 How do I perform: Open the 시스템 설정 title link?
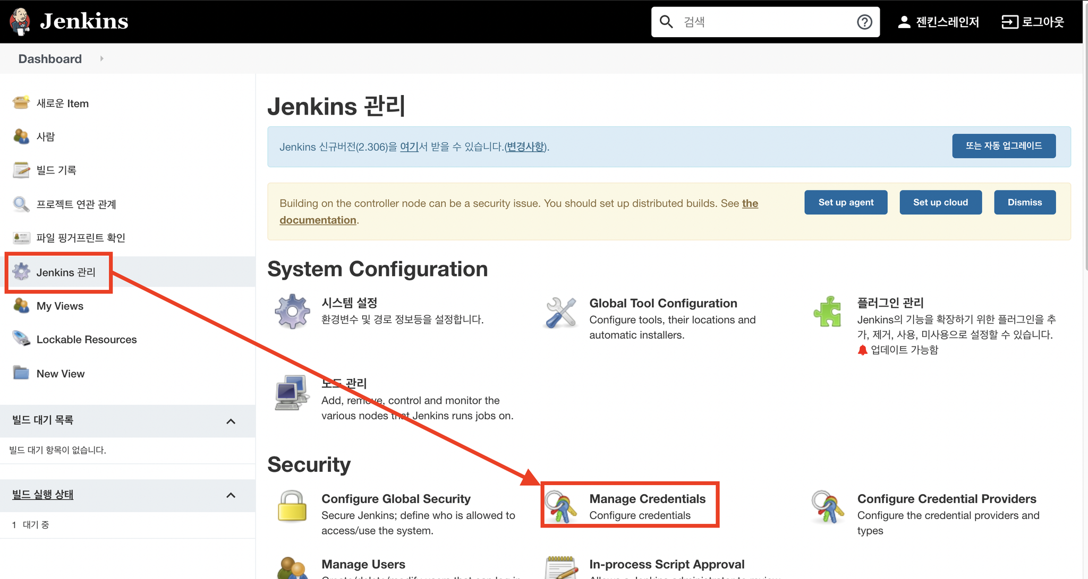click(x=349, y=303)
